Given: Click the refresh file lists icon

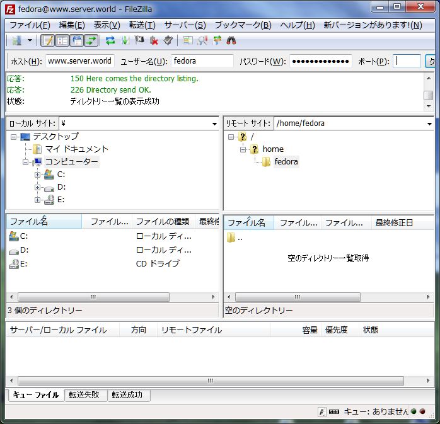Looking at the screenshot, I should coord(110,41).
